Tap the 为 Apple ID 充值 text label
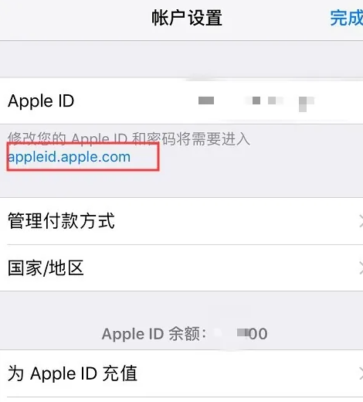The image size is (363, 402). pos(73,373)
